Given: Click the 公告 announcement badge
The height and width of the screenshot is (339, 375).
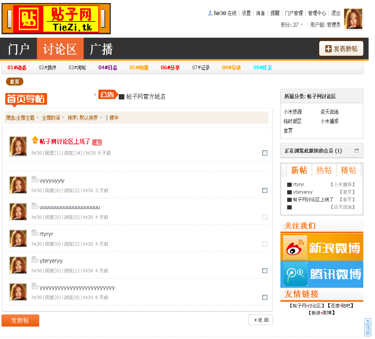Looking at the screenshot, I should tap(108, 95).
